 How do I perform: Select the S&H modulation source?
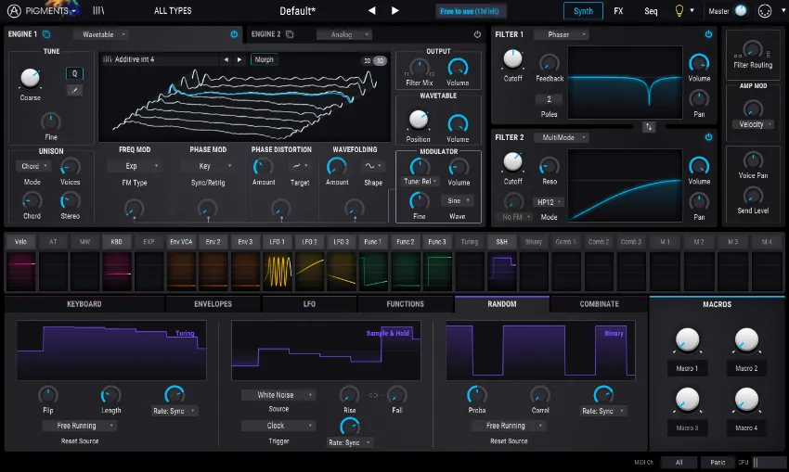click(x=501, y=242)
